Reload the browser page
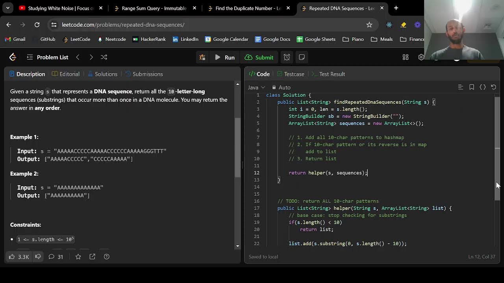 coord(37,25)
